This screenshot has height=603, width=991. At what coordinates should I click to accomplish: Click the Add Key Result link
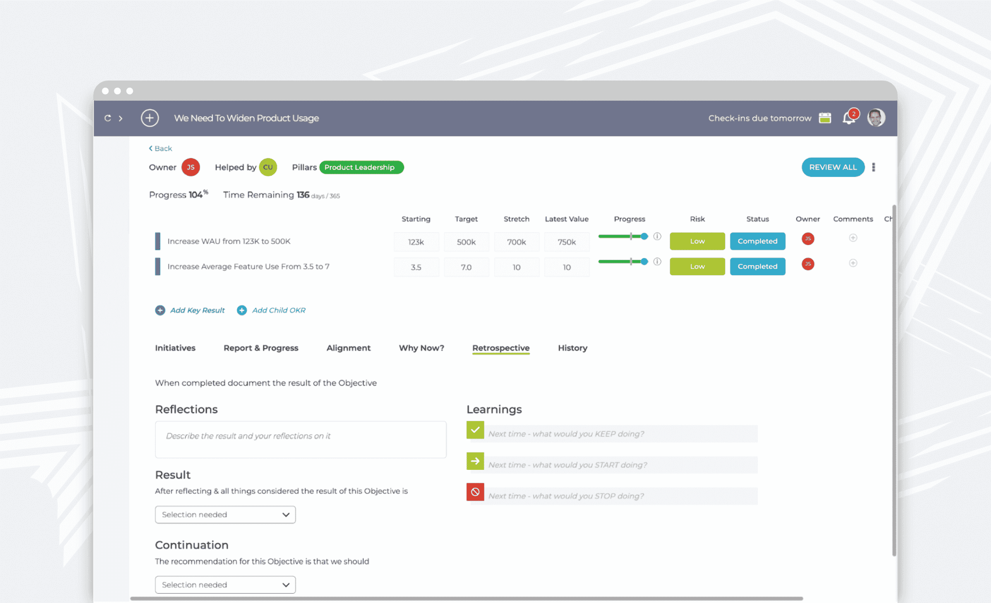tap(197, 310)
